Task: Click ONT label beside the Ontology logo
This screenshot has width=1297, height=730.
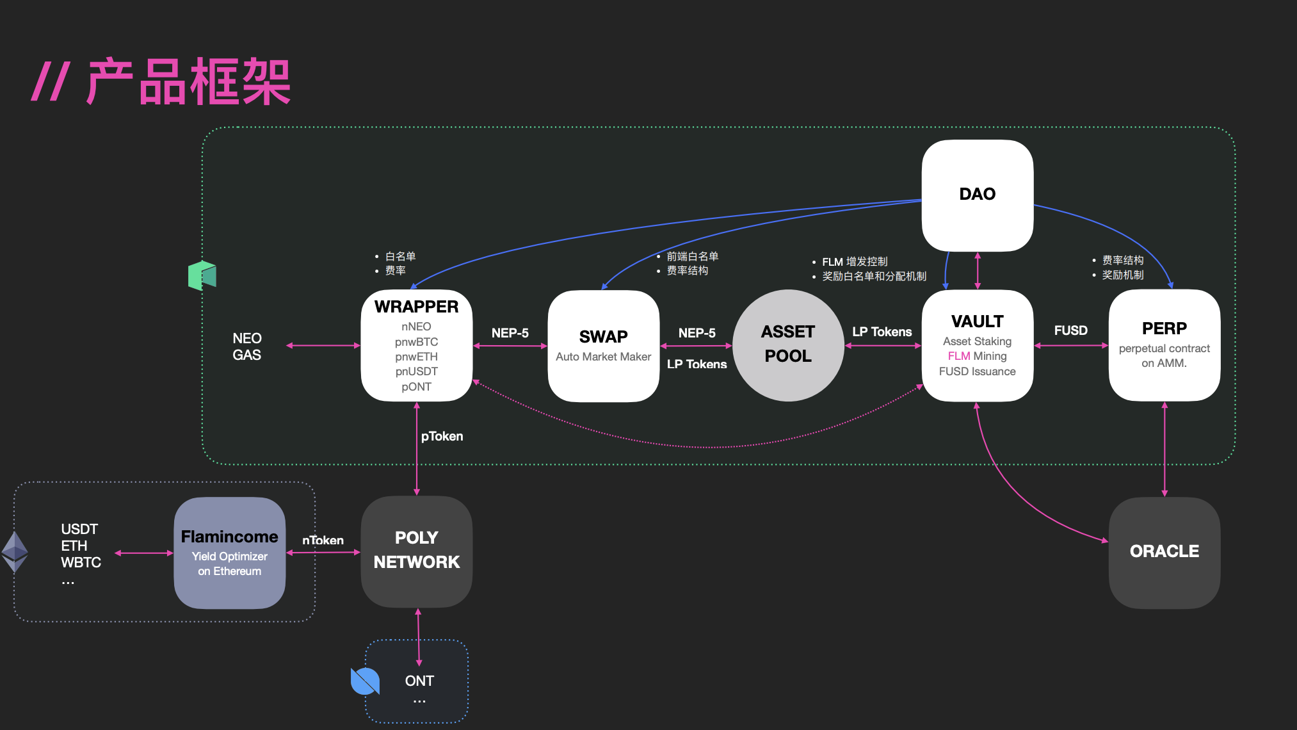Action: pos(419,681)
